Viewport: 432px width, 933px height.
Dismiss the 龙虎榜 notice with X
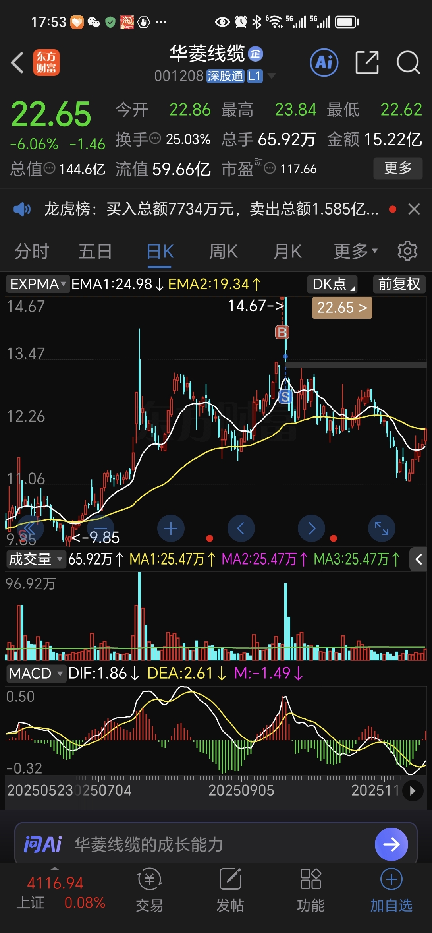414,209
